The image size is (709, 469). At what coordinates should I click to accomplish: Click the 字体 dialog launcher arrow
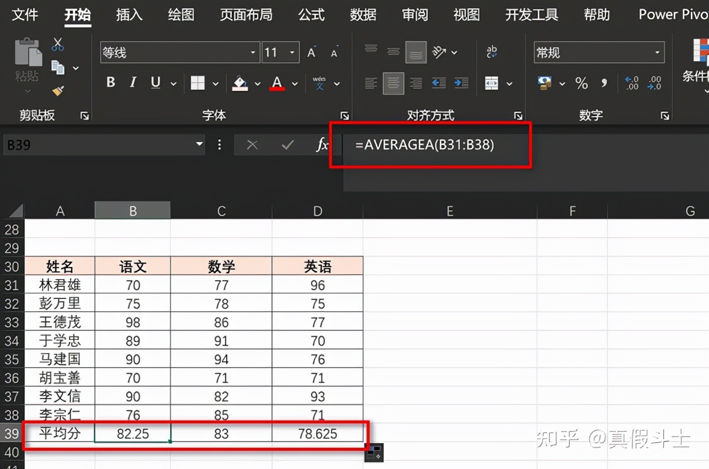[x=345, y=116]
